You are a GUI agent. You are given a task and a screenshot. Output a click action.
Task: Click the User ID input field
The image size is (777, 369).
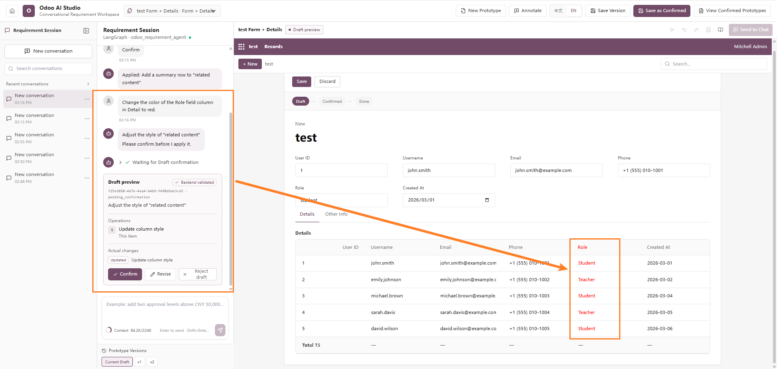coord(342,170)
